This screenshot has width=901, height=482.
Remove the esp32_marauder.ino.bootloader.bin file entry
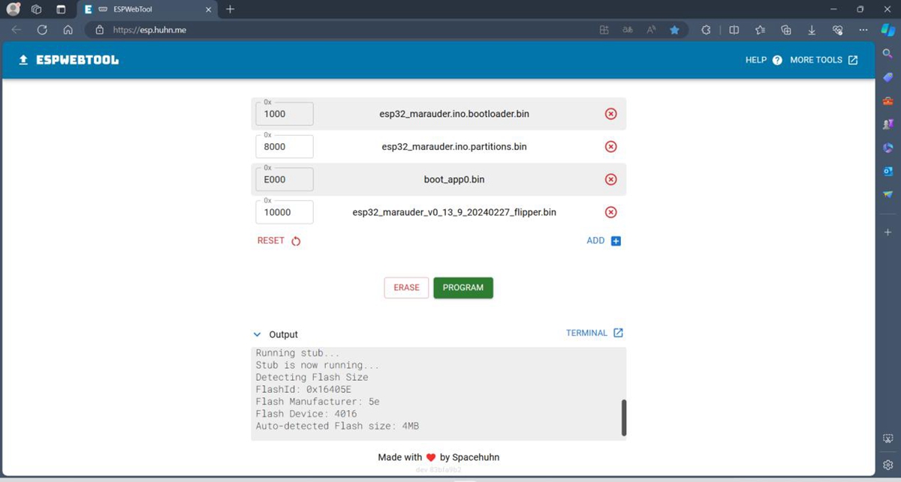point(611,114)
